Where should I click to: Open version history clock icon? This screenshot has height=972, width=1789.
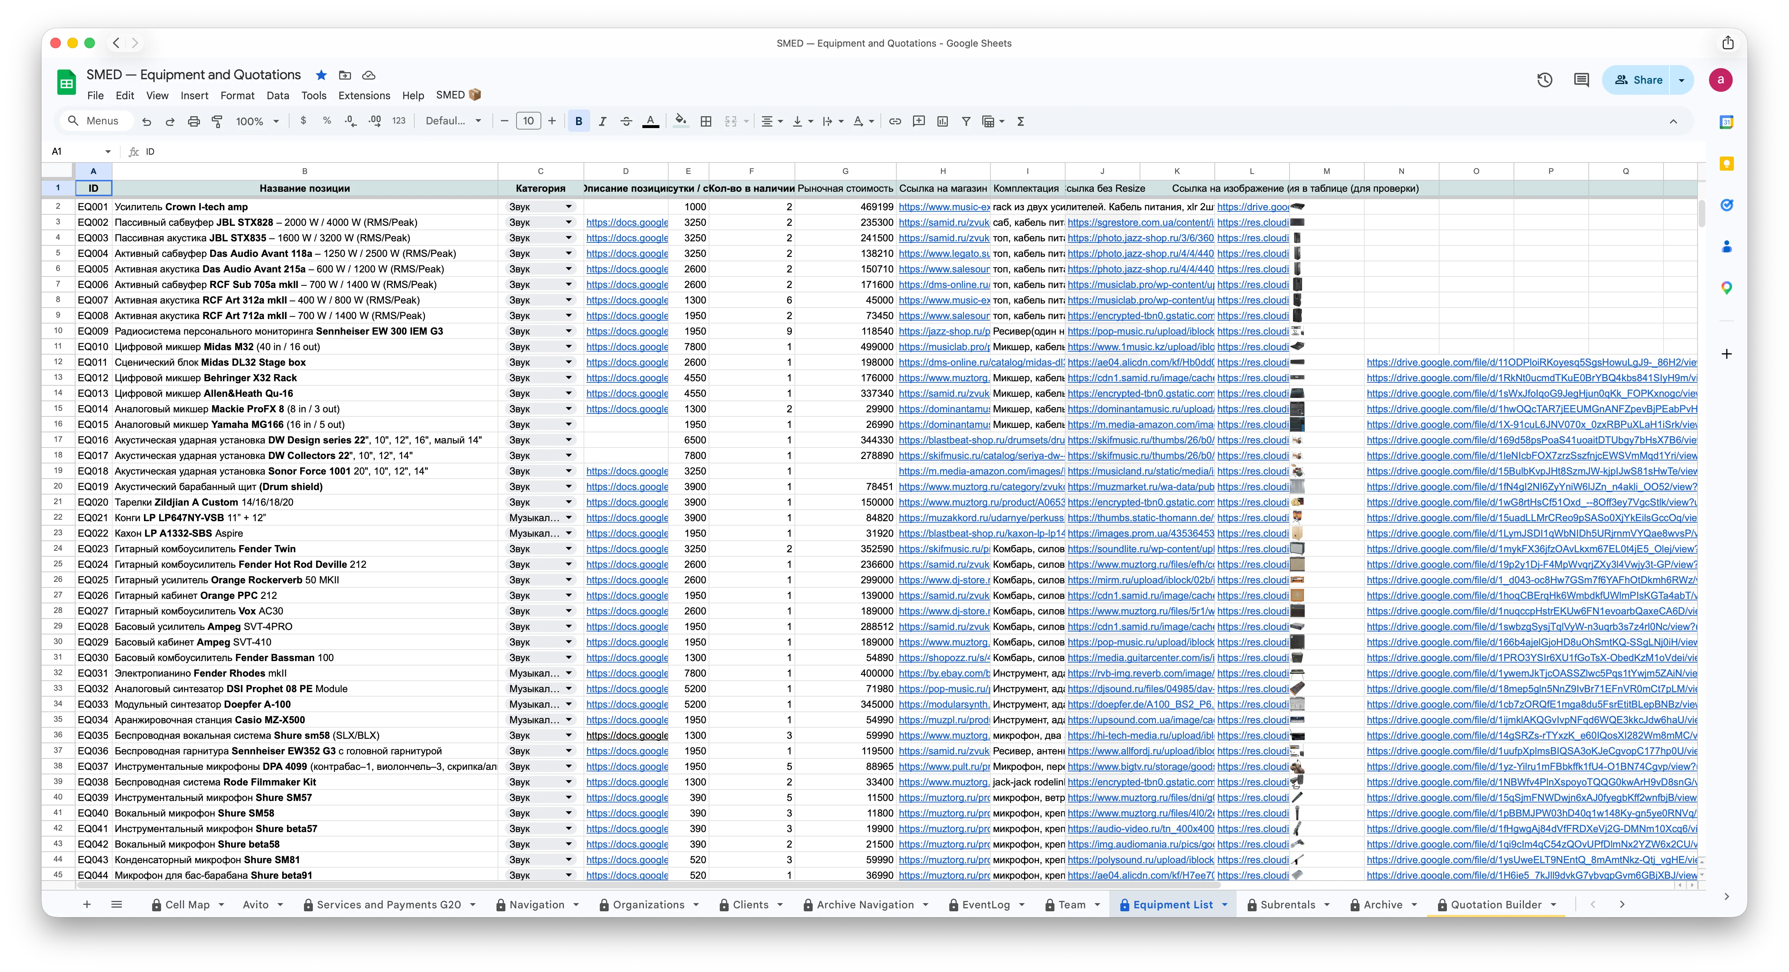(x=1545, y=80)
